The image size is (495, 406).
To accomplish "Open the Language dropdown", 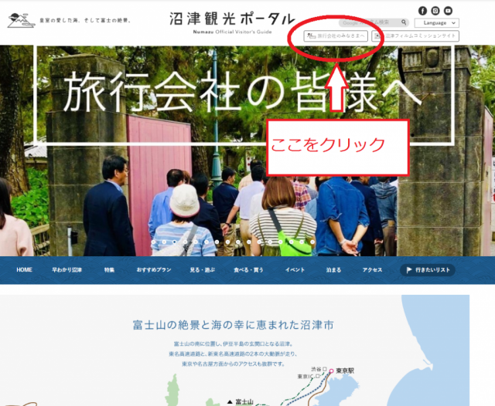I will tap(436, 23).
